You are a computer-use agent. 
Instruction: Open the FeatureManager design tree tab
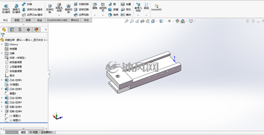[4, 30]
